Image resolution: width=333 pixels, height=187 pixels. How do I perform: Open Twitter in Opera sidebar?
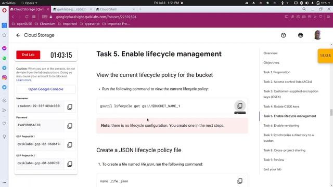[4, 87]
